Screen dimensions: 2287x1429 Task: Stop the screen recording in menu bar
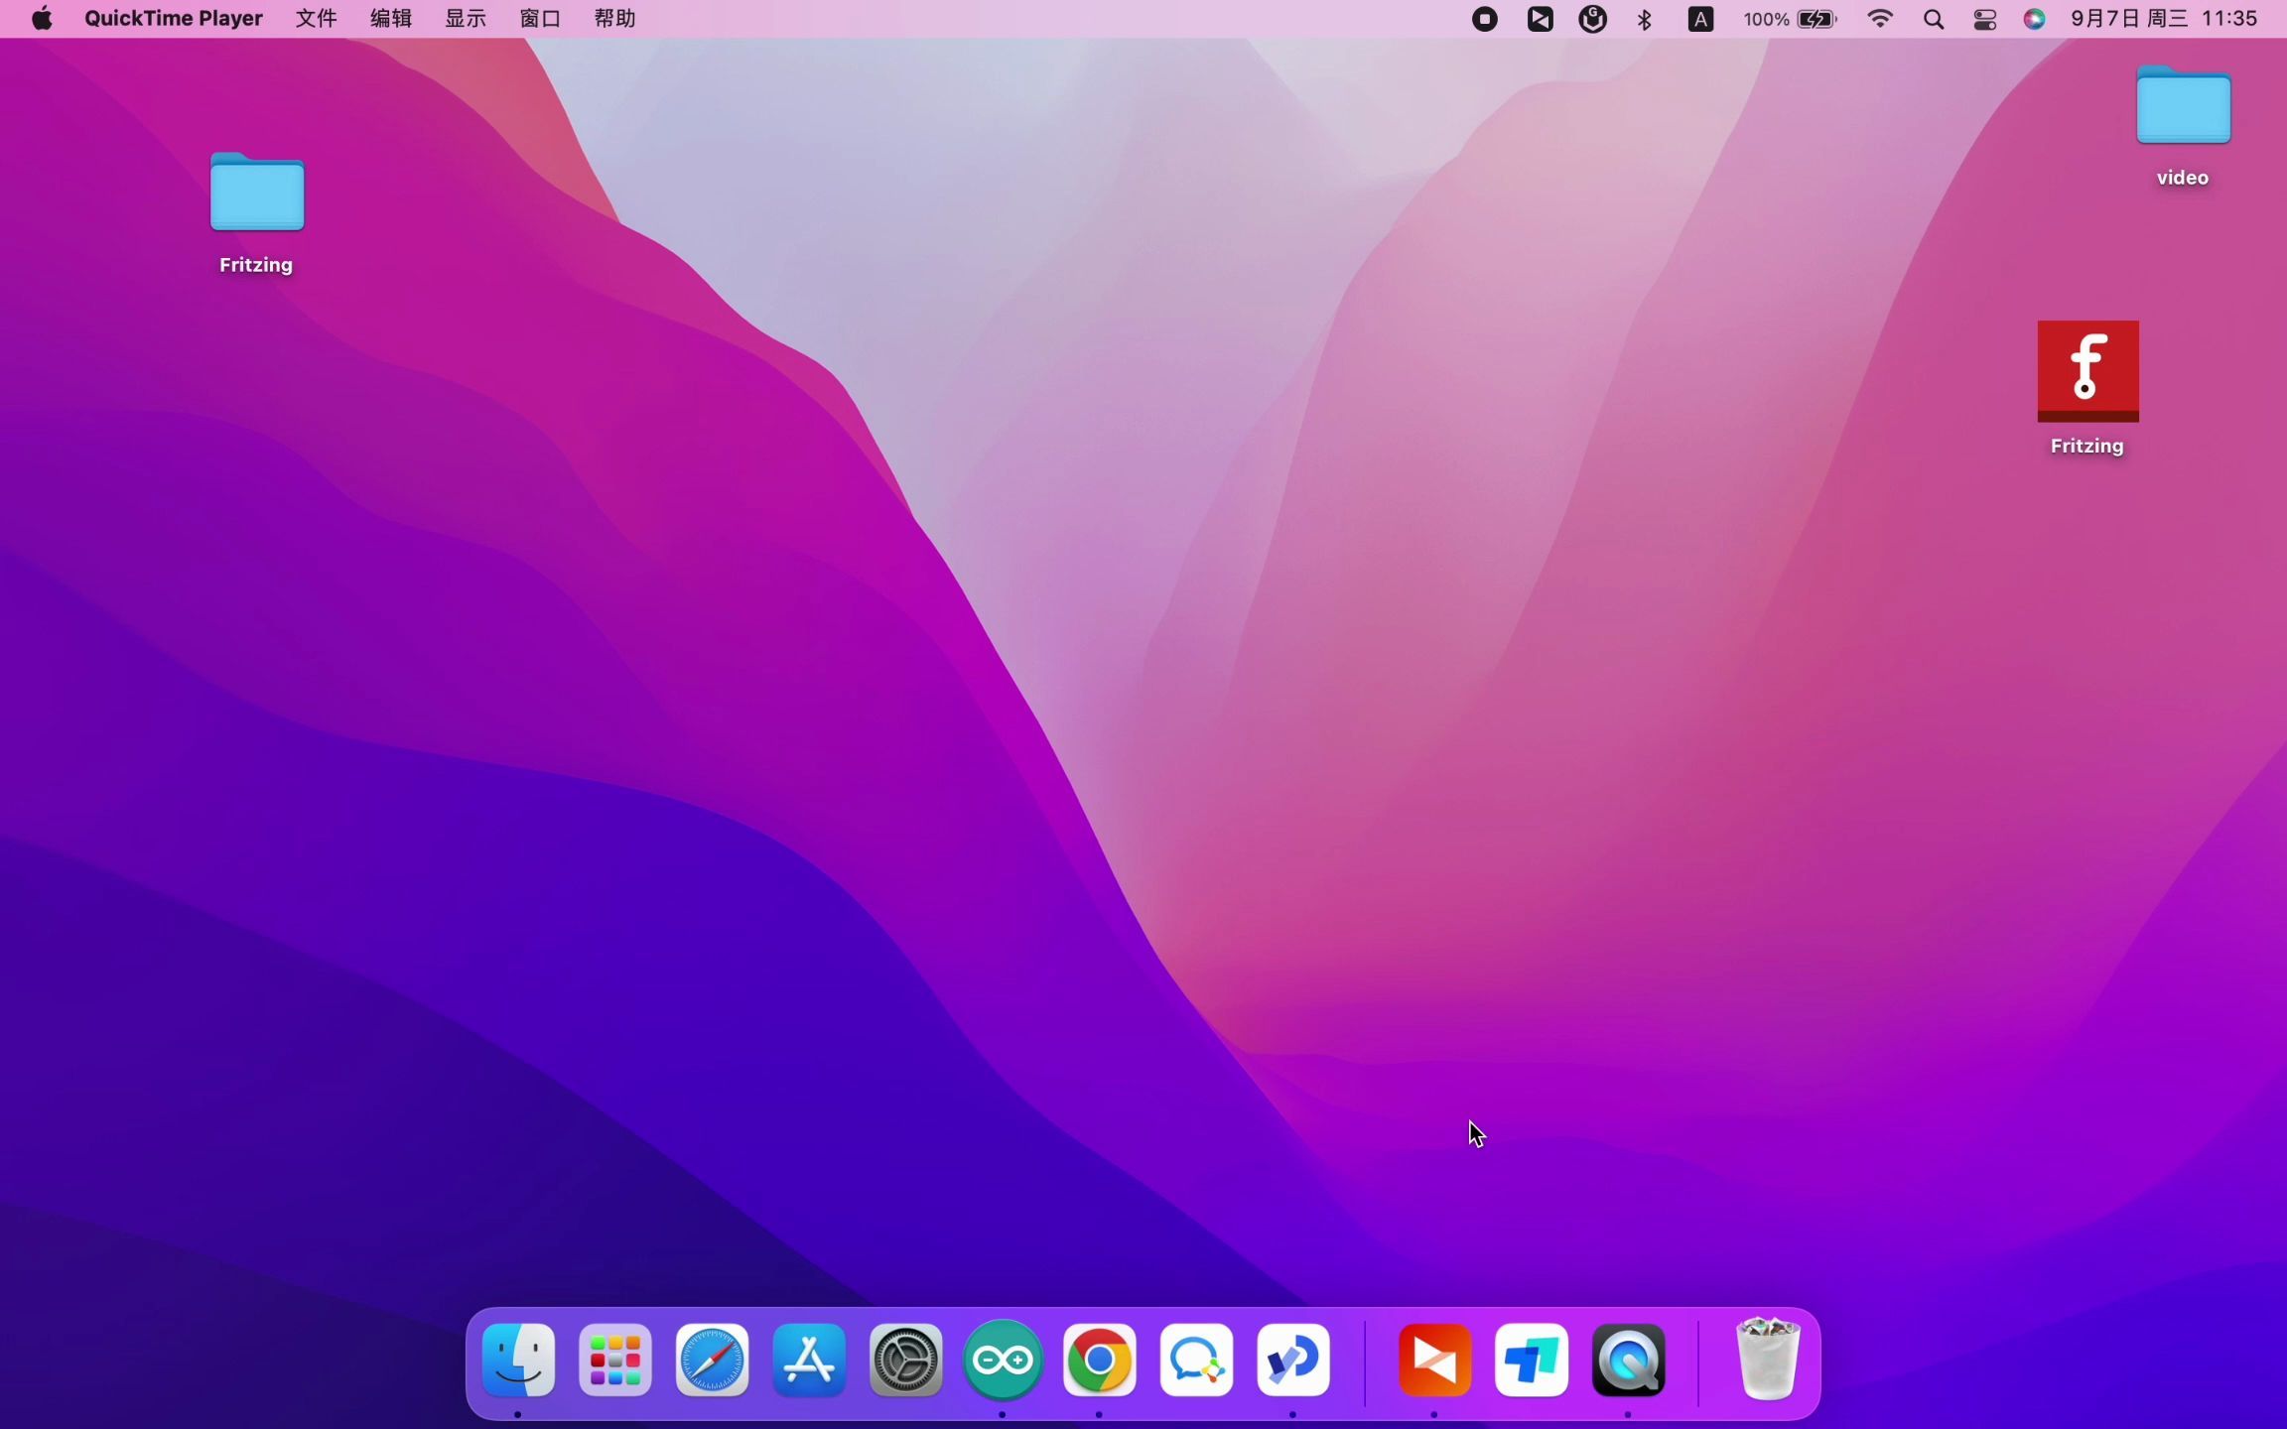(x=1484, y=19)
